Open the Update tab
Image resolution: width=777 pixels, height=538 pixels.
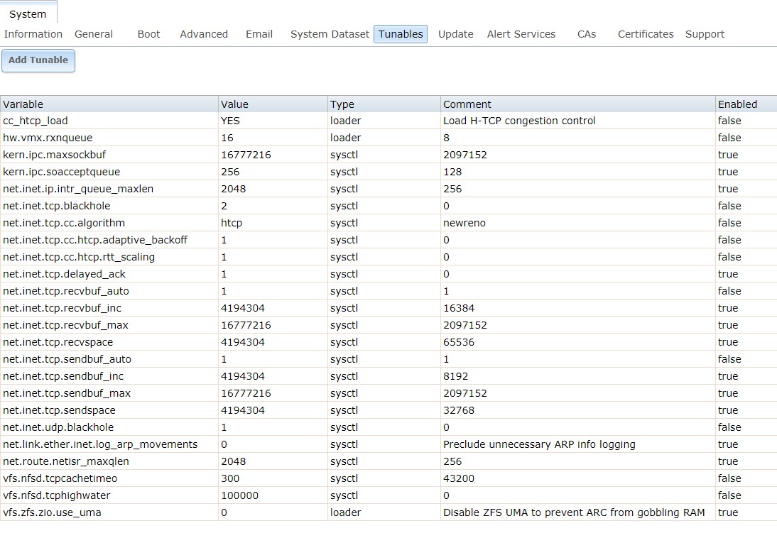[x=455, y=34]
